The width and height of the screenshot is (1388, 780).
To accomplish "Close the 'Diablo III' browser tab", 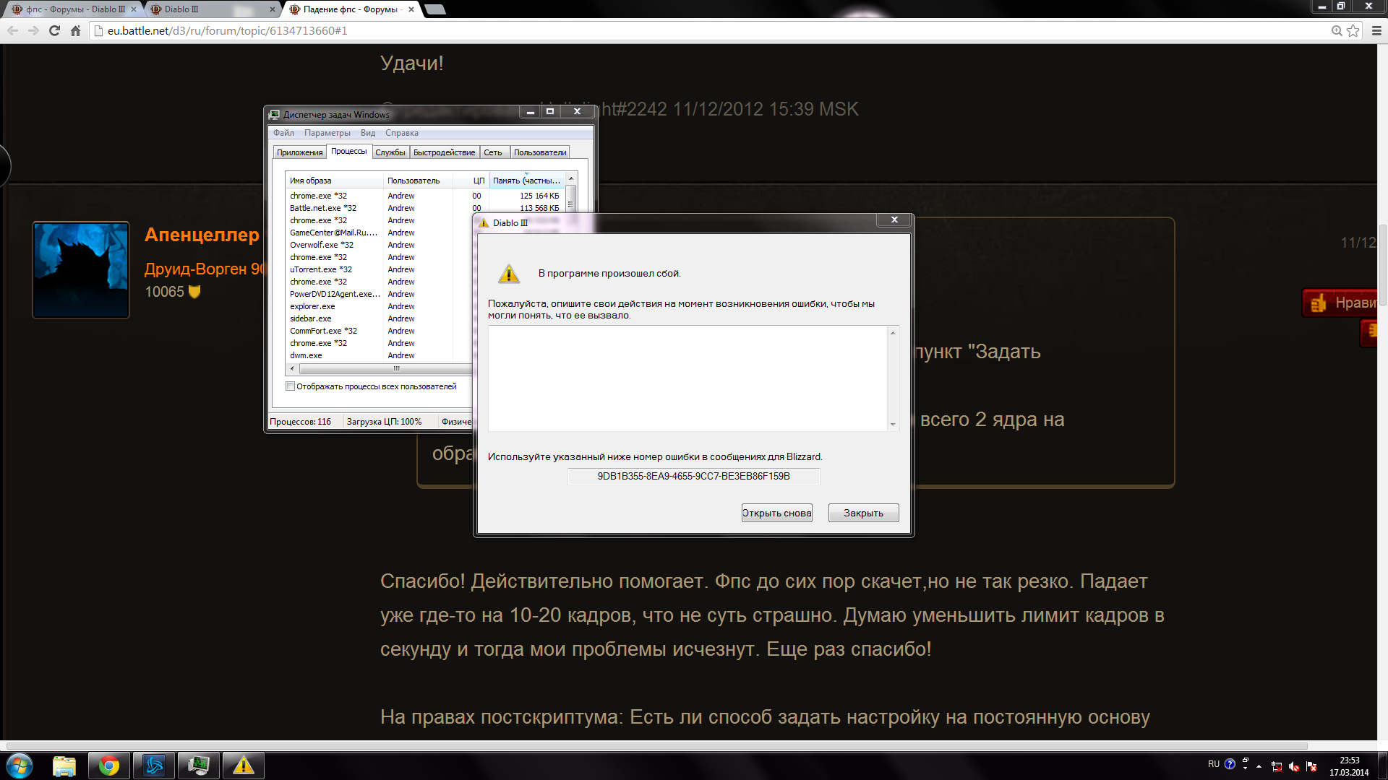I will click(272, 9).
